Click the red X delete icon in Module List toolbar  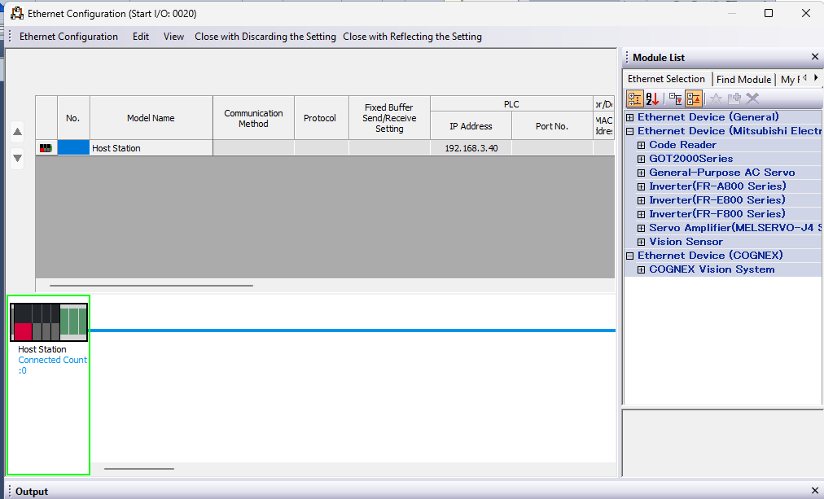(752, 98)
